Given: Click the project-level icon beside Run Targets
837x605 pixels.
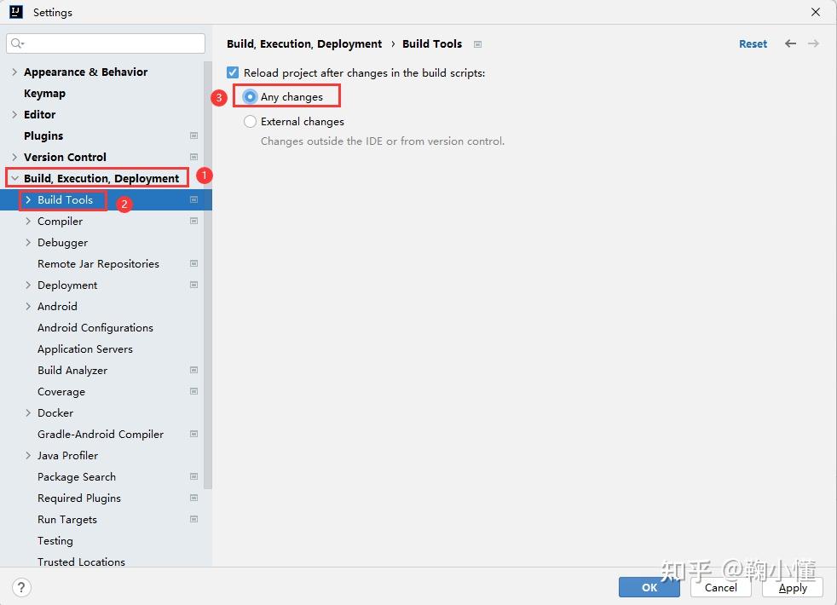Looking at the screenshot, I should (193, 519).
